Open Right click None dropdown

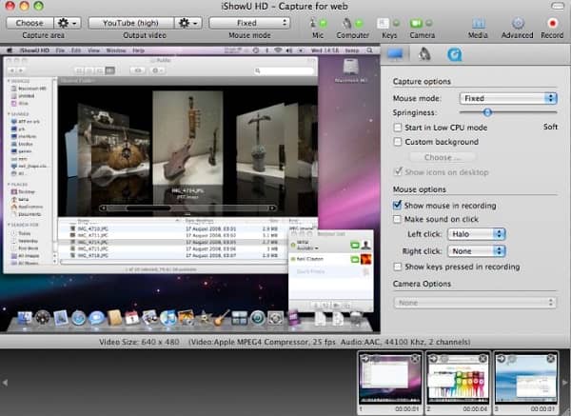pos(477,251)
